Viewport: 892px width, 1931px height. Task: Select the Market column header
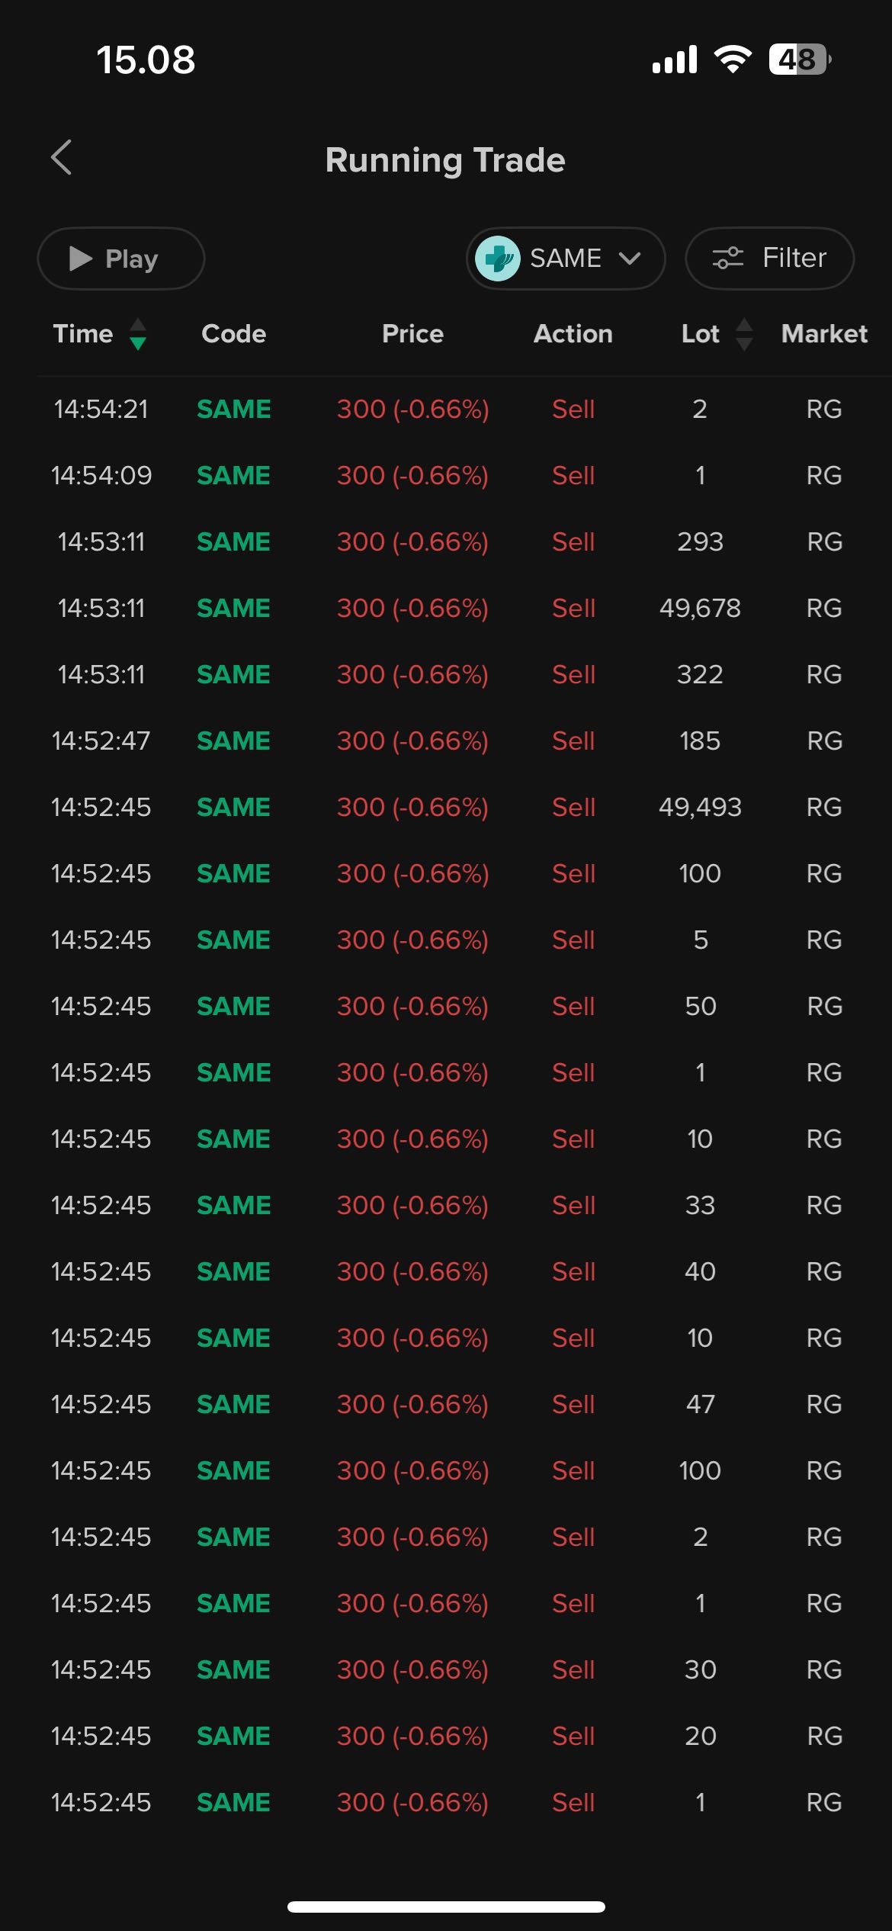click(824, 334)
